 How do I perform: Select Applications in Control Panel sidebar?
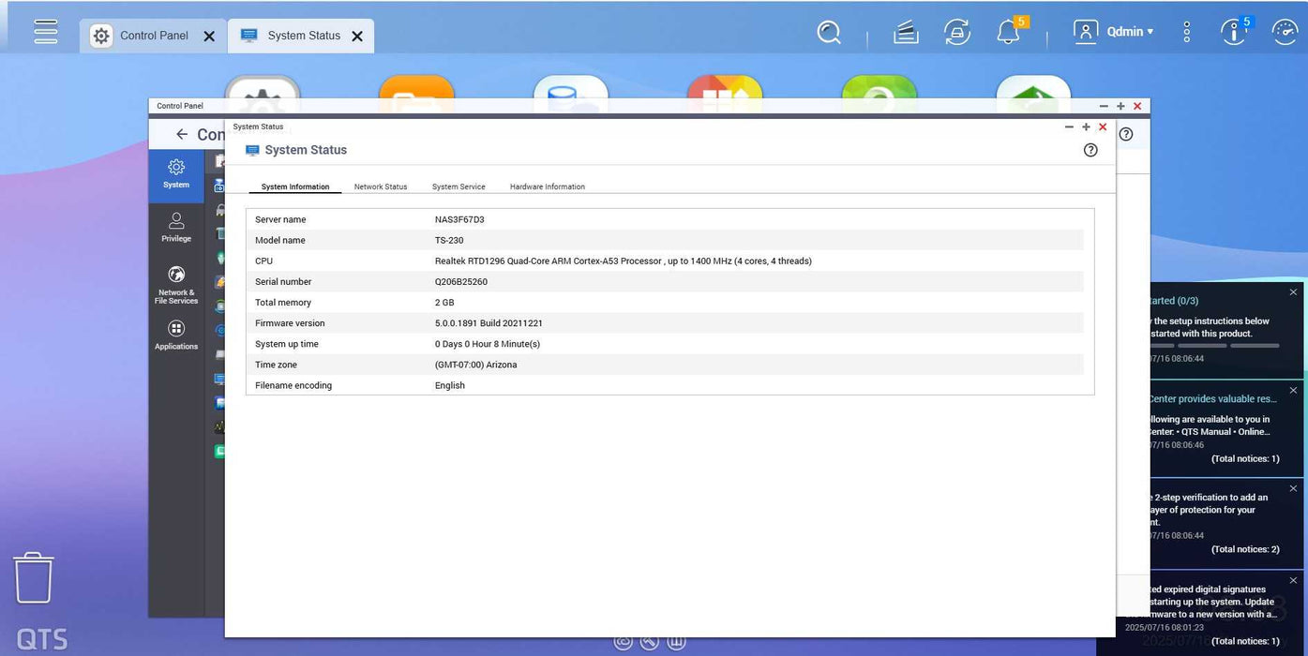click(x=176, y=335)
